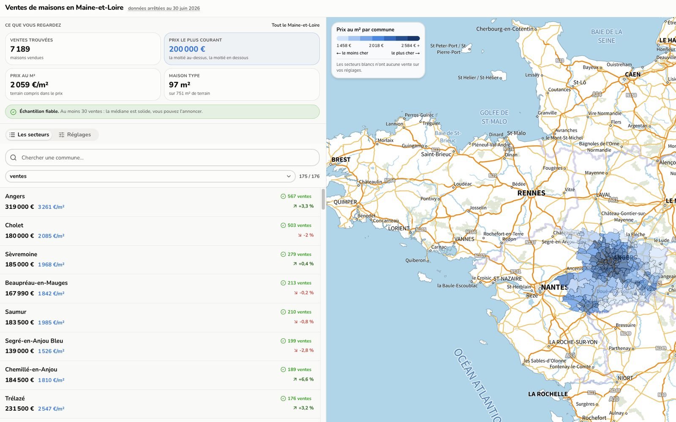Click the Maison type card
Viewport: 676px width, 422px height.
click(242, 84)
